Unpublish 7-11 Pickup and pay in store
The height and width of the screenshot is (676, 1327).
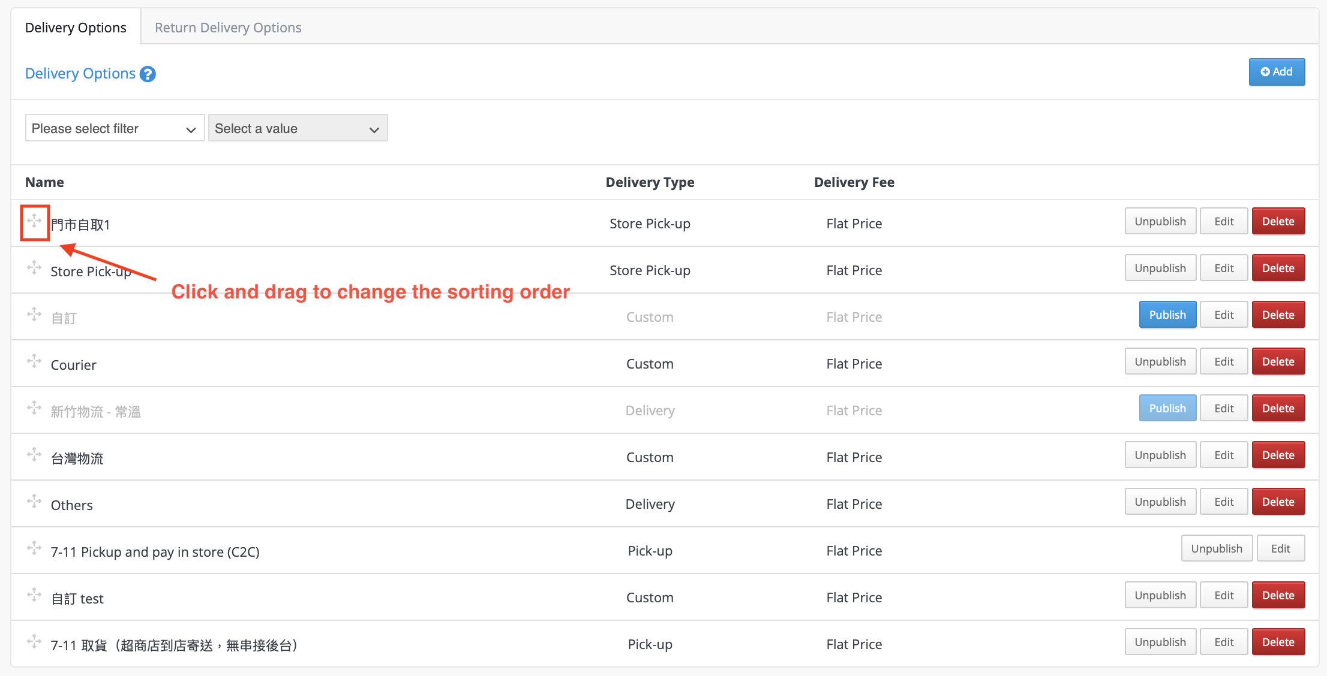point(1217,548)
